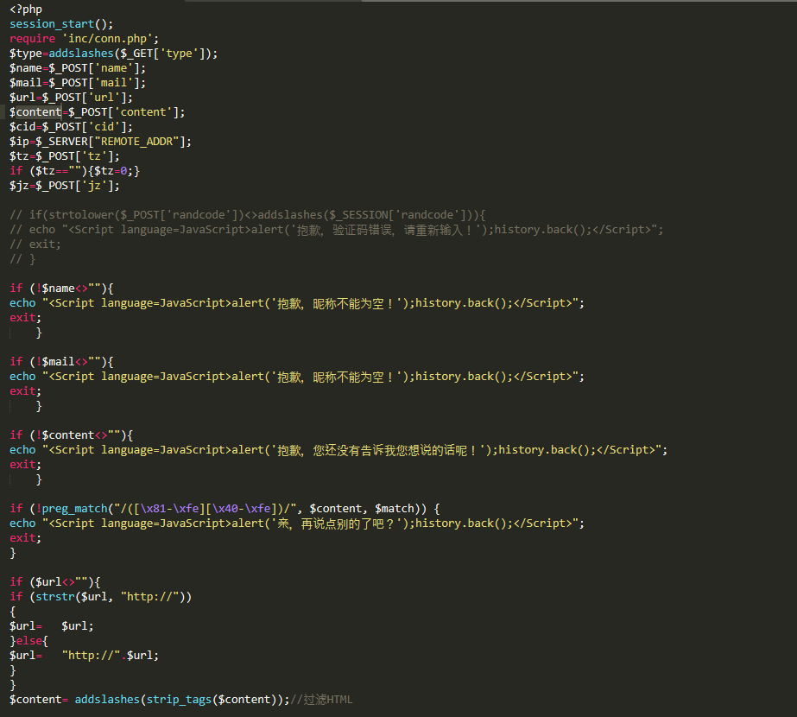The width and height of the screenshot is (797, 717).
Task: Click the $jz=$_POST['jz']; line
Action: point(65,186)
